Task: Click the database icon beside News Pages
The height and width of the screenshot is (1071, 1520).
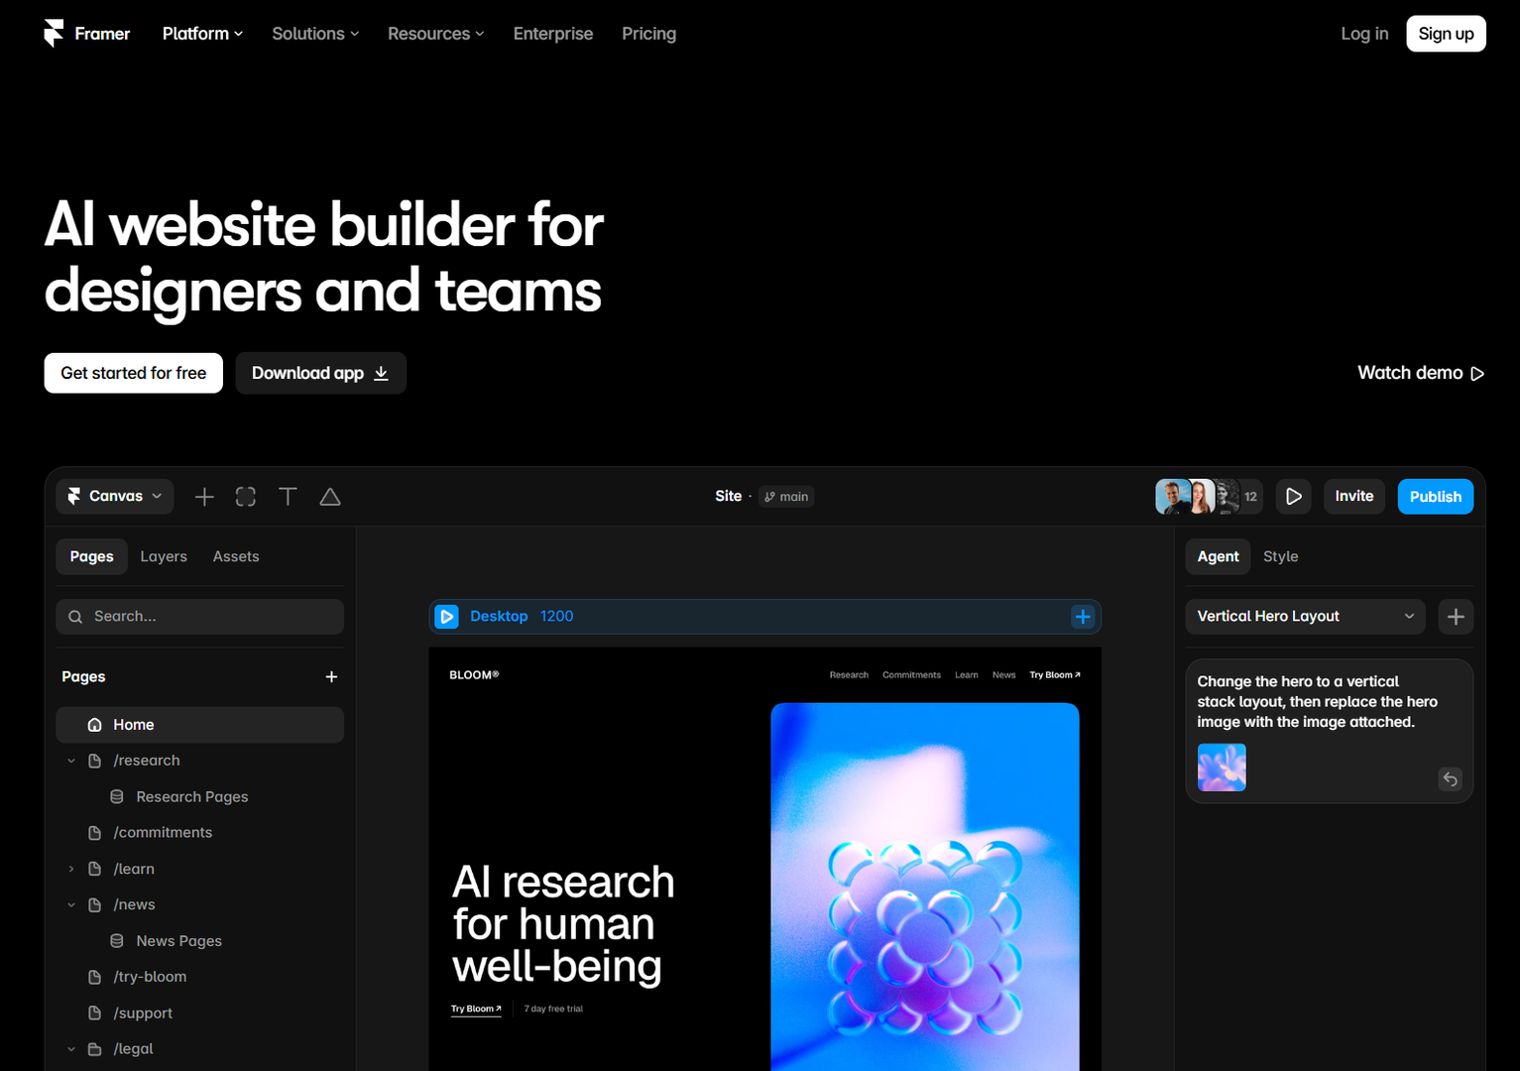Action: pos(117,941)
